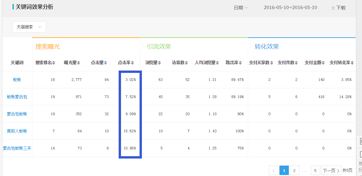
Task: Click the date range 2016-05-10~2016-05-10
Action: click(x=290, y=8)
